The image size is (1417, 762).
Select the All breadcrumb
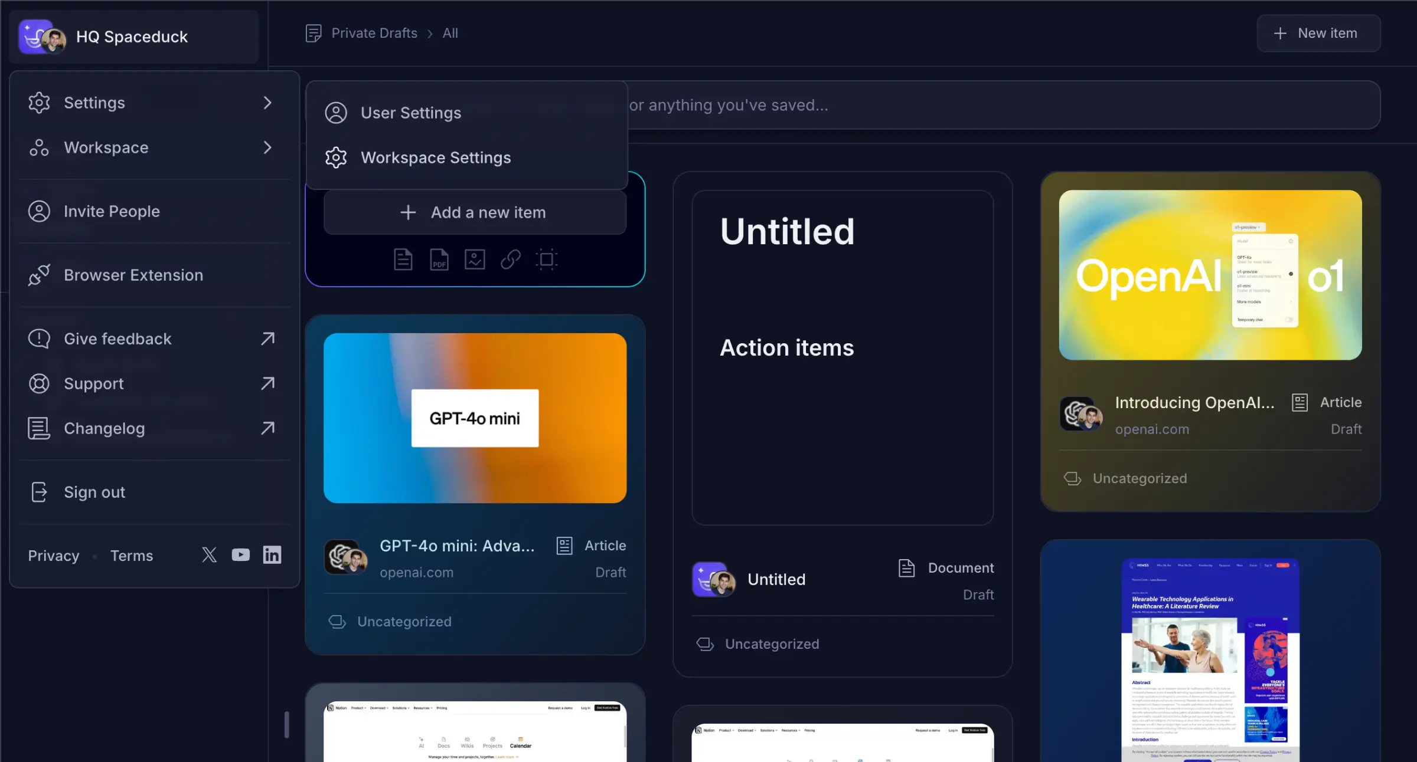click(x=450, y=33)
